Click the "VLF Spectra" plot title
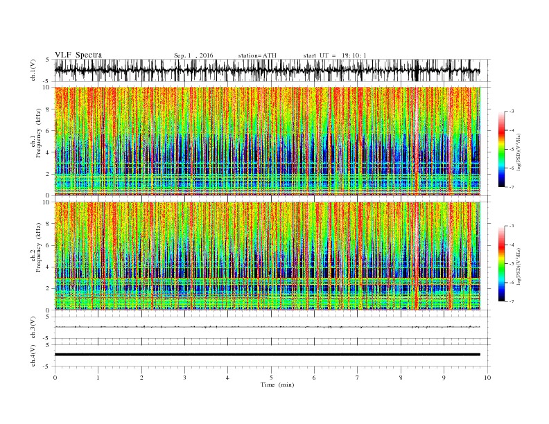Image resolution: width=549 pixels, height=424 pixels. tap(78, 55)
